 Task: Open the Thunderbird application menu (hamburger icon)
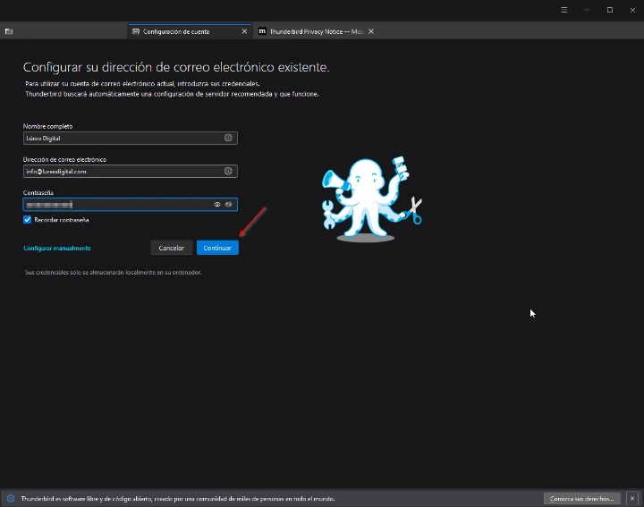563,10
